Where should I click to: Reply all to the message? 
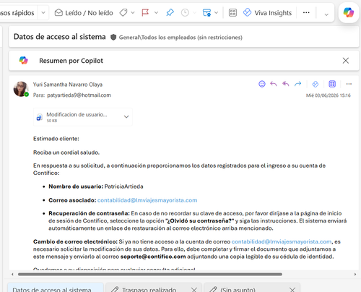tap(286, 84)
